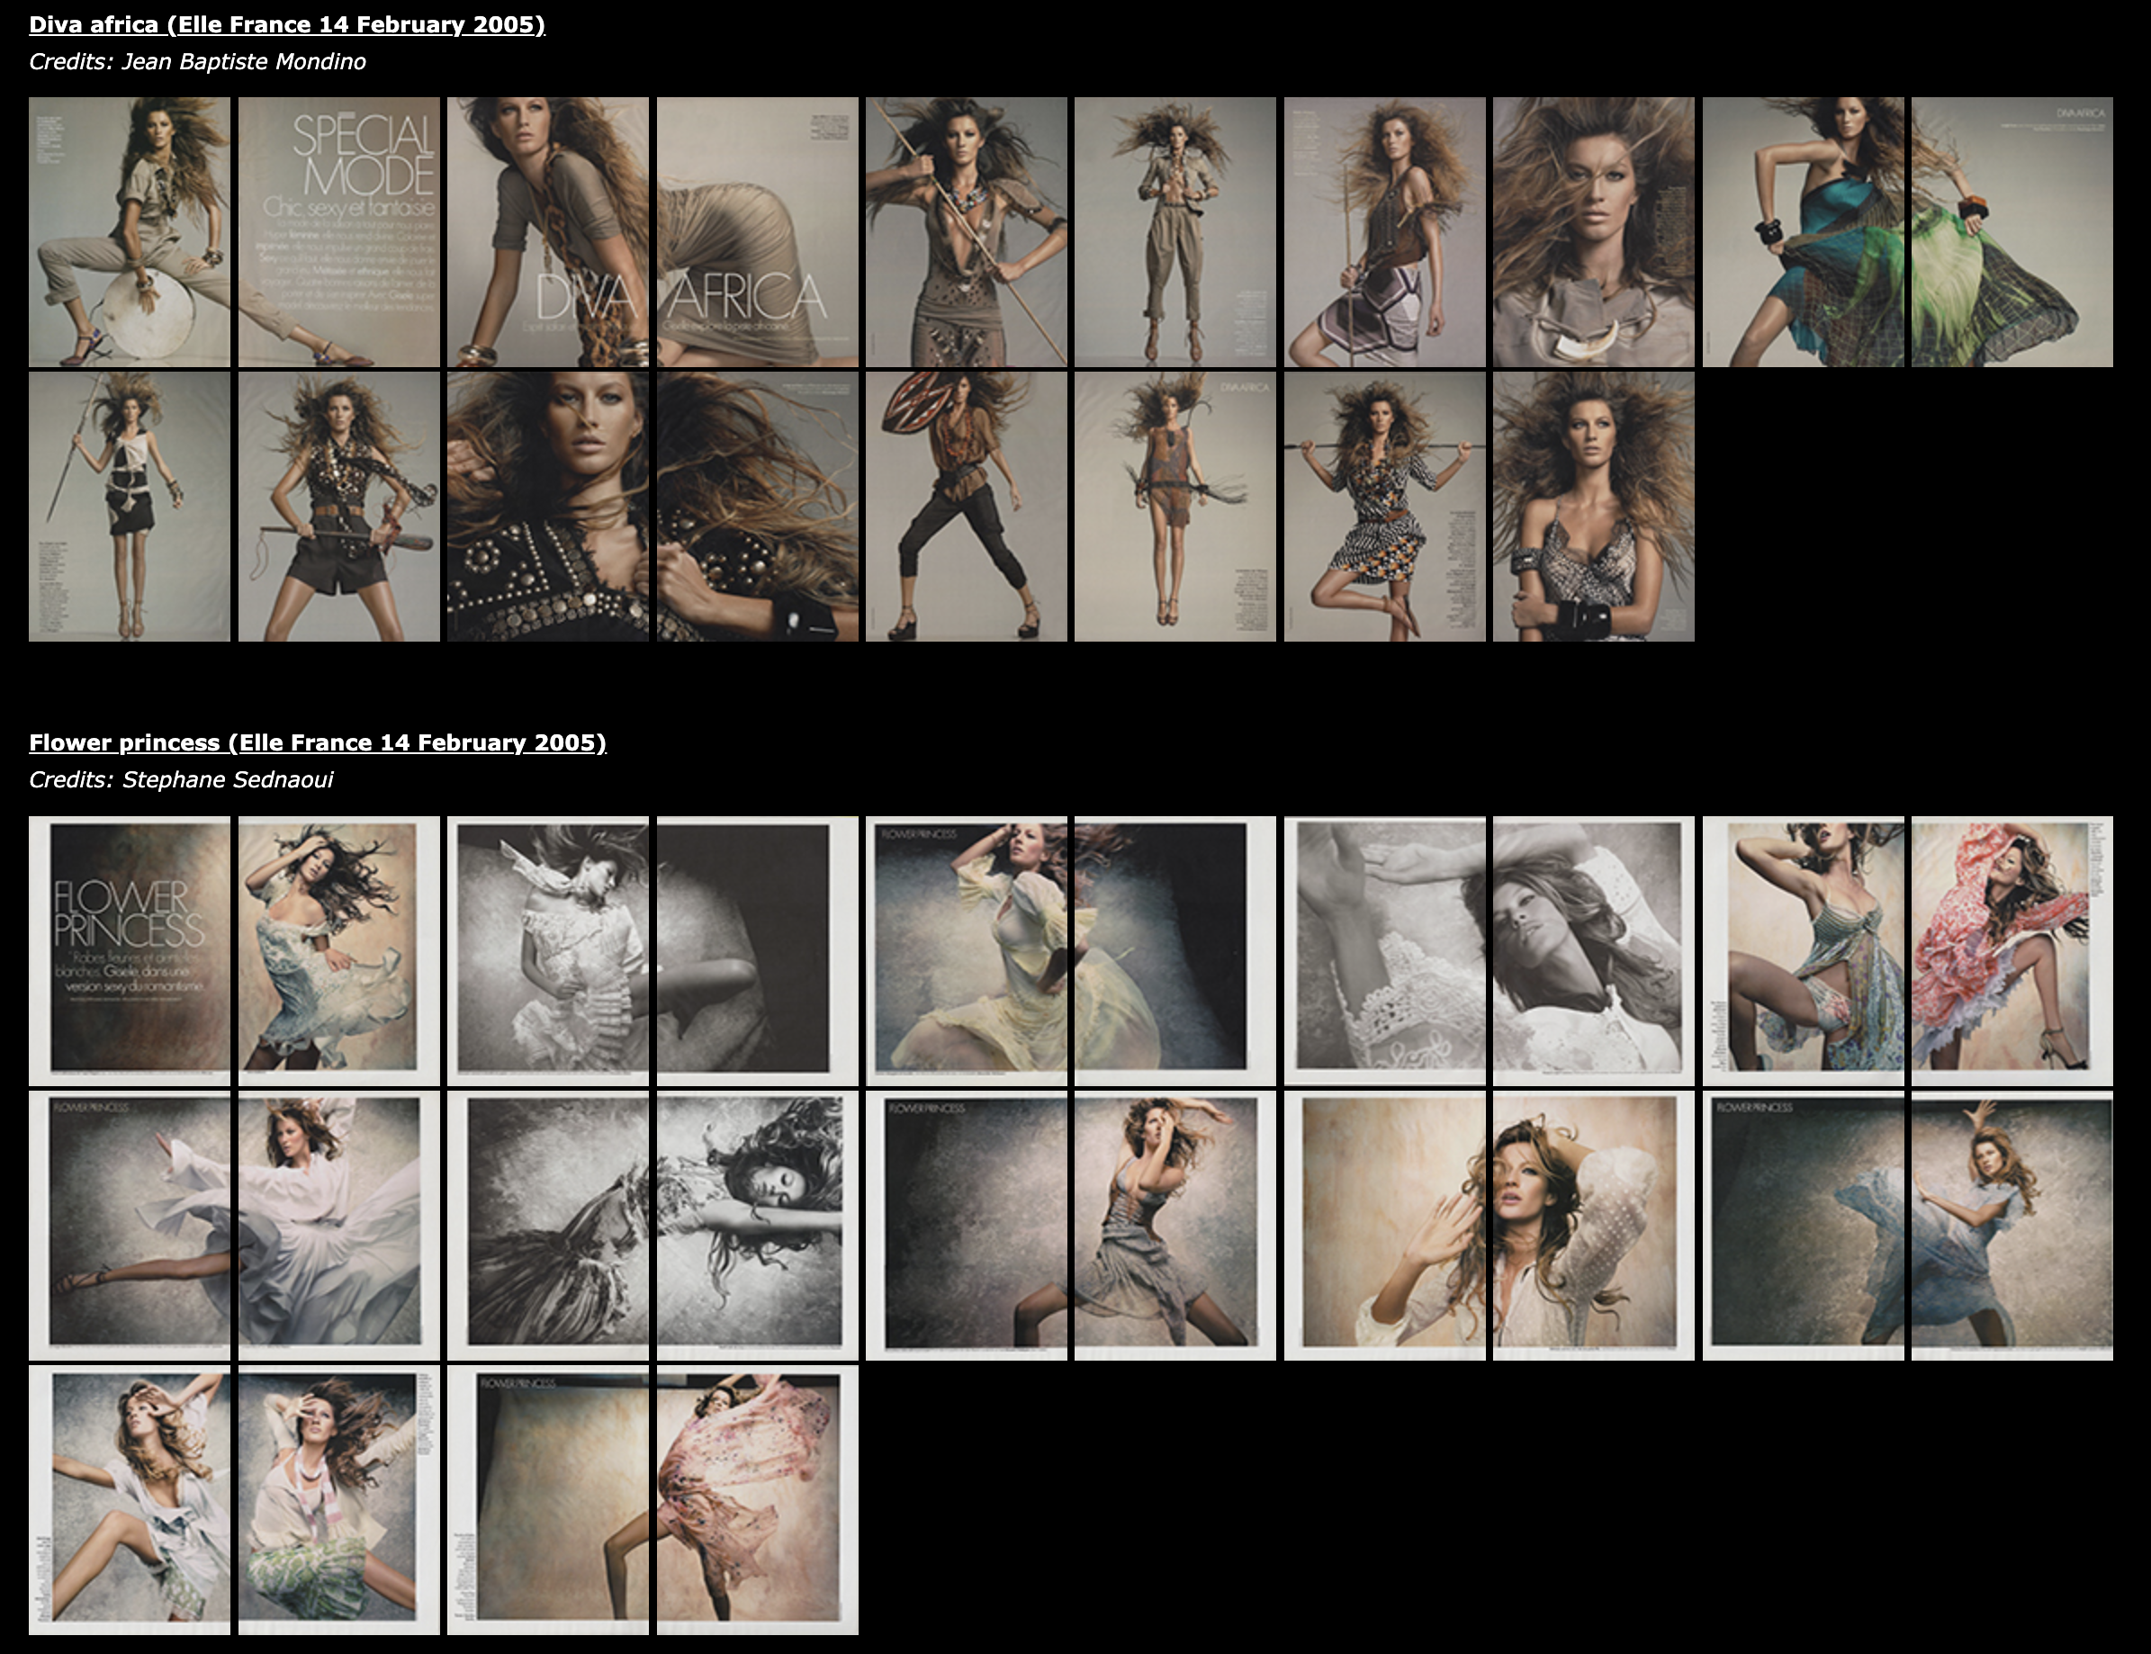
Task: Open the teal dress model thumbnail
Action: click(x=1803, y=231)
